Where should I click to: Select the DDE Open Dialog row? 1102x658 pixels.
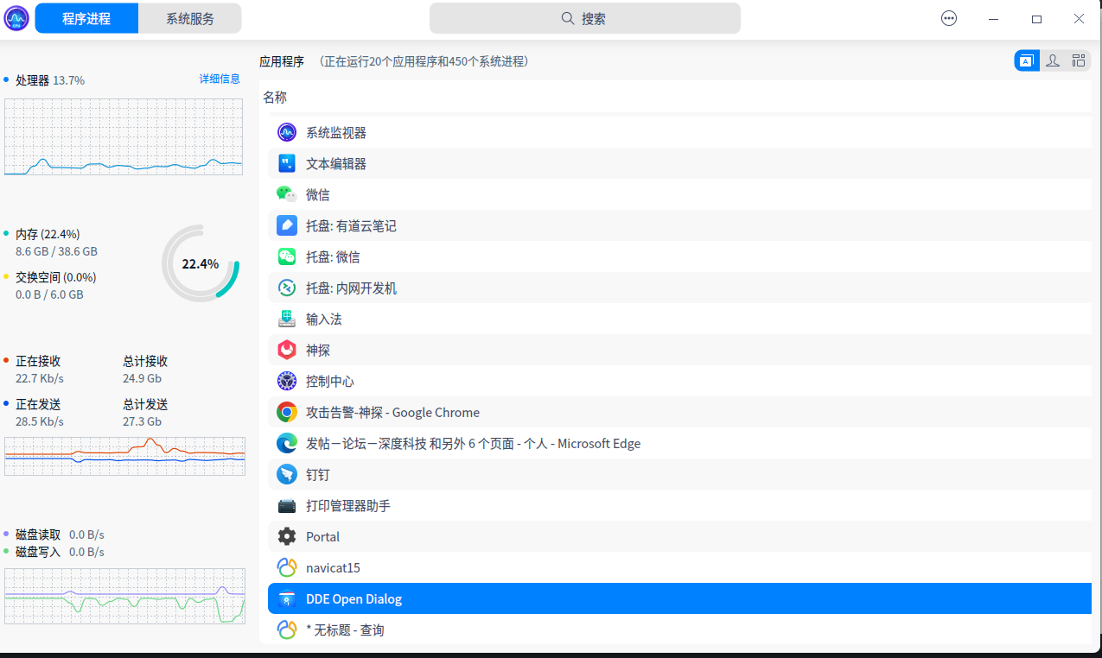[679, 598]
